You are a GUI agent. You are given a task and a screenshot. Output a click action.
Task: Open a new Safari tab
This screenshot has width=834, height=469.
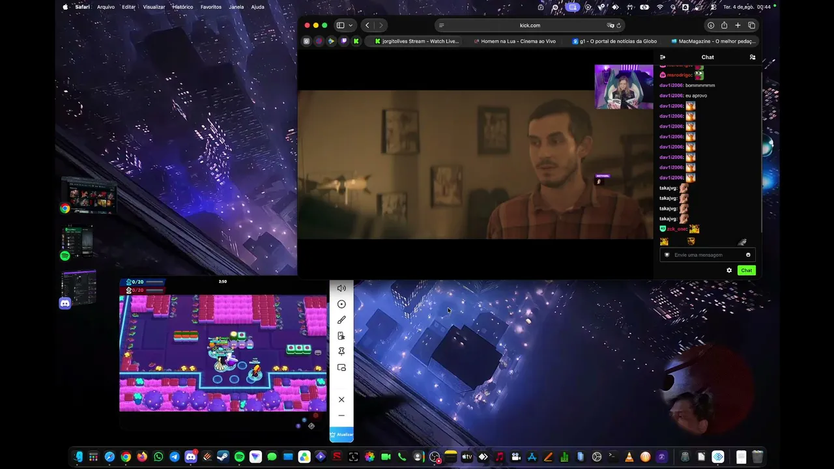738,25
